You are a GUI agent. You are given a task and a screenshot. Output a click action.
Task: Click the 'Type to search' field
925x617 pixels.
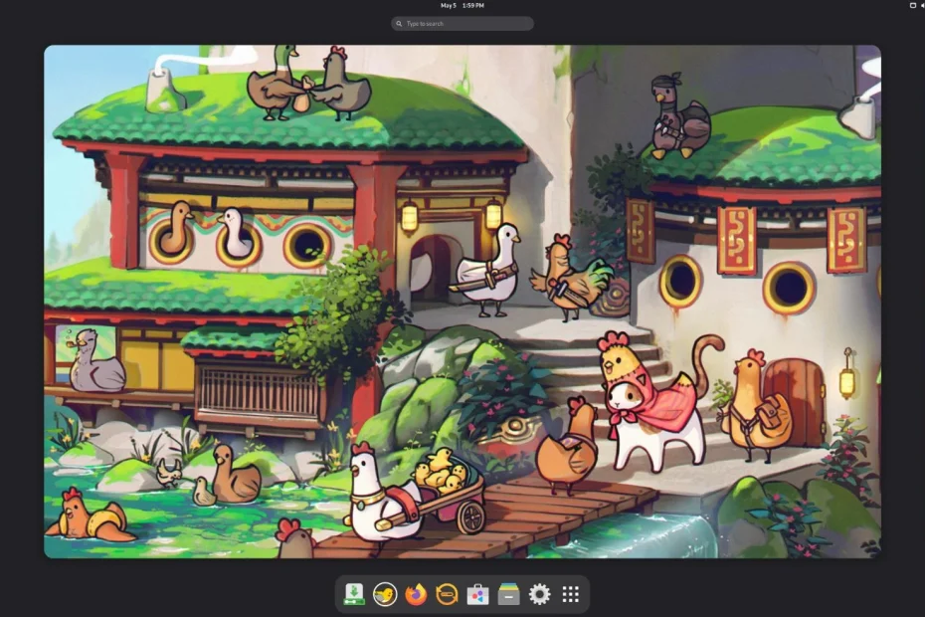[462, 24]
